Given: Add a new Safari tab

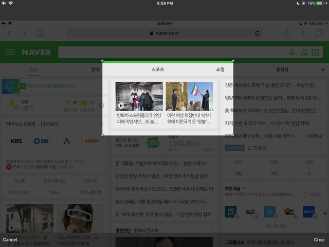Looking at the screenshot, I should point(303,33).
